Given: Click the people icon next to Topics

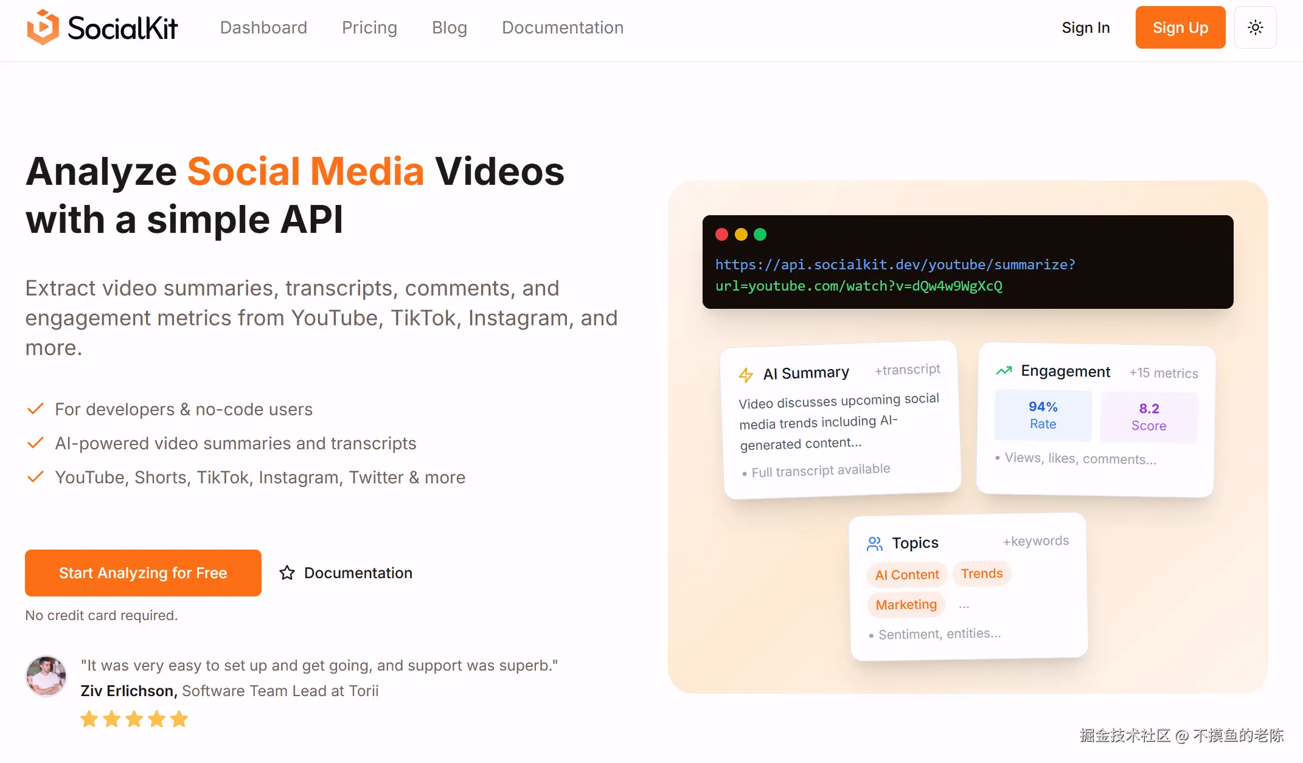Looking at the screenshot, I should [875, 544].
